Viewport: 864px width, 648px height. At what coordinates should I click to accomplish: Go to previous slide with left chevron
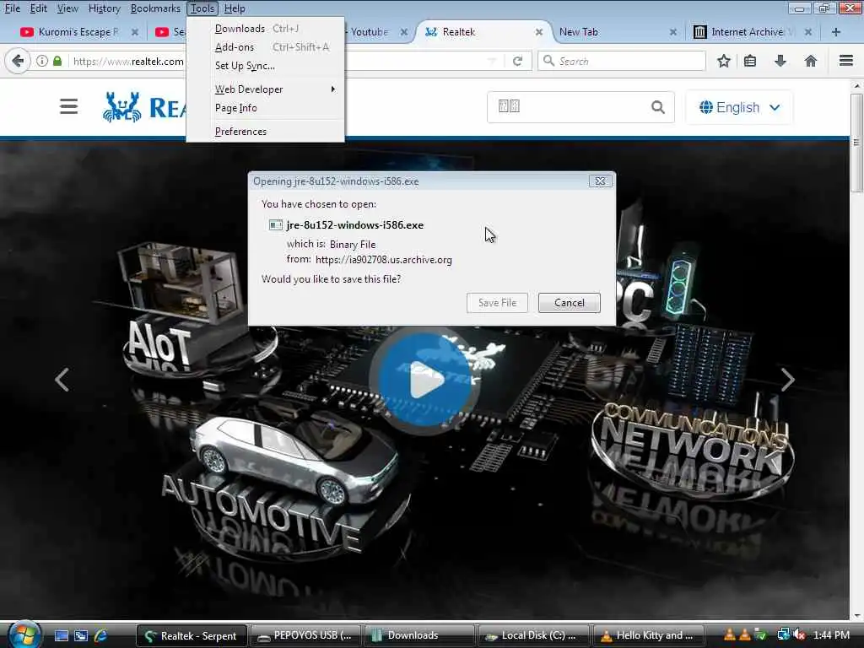62,380
